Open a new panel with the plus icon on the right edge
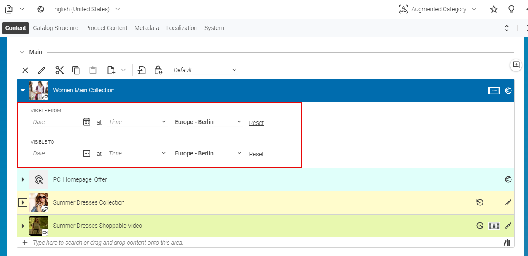Screen dimensions: 528x256 coord(516,64)
